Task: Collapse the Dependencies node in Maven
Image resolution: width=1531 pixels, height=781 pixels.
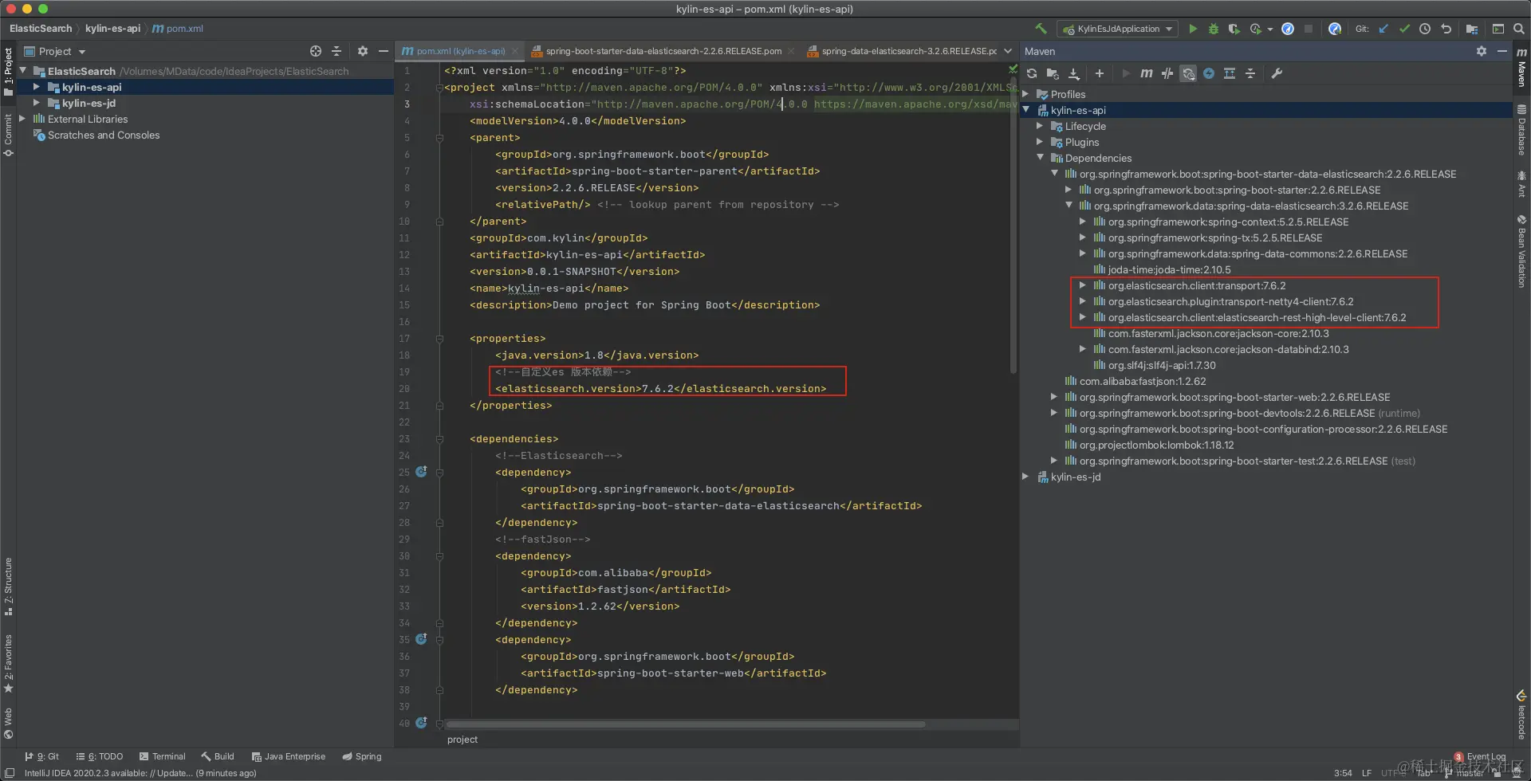Action: point(1040,158)
